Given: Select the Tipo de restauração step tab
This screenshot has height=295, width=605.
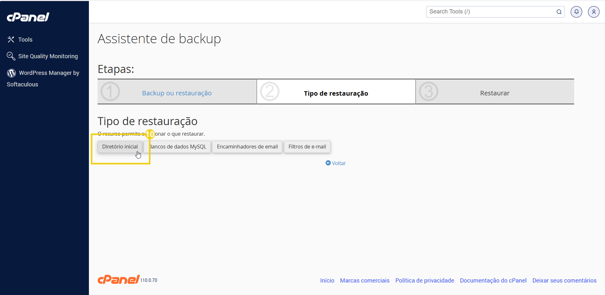Looking at the screenshot, I should 336,92.
